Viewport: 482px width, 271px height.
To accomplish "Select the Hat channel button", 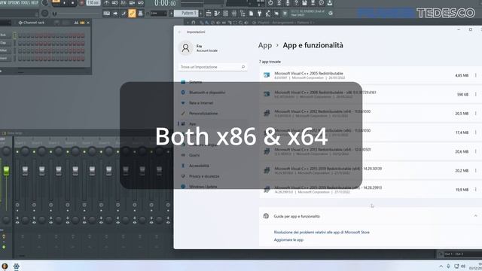I will point(5,50).
